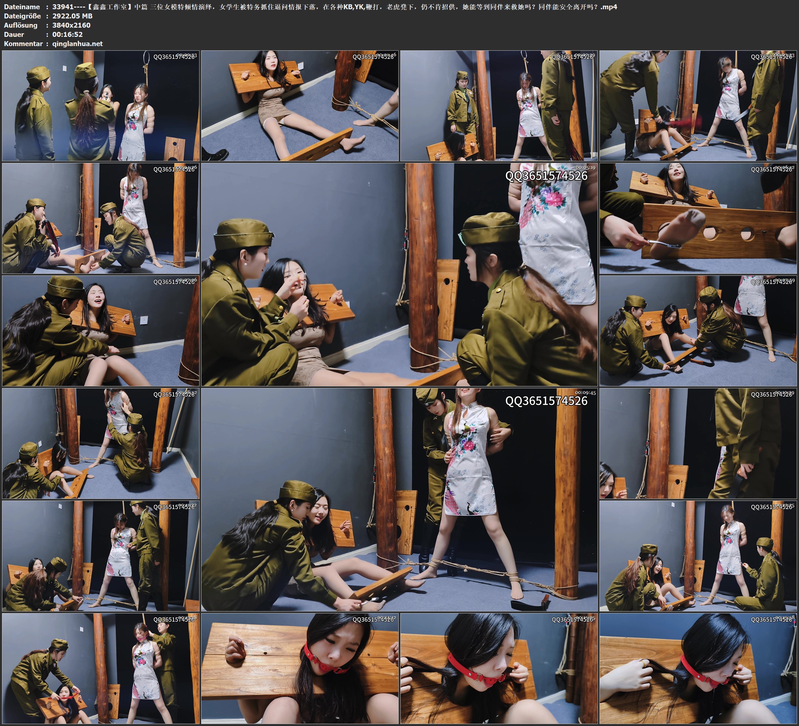Click the last thumbnail in the bottom row
This screenshot has height=726, width=799.
pyautogui.click(x=698, y=668)
